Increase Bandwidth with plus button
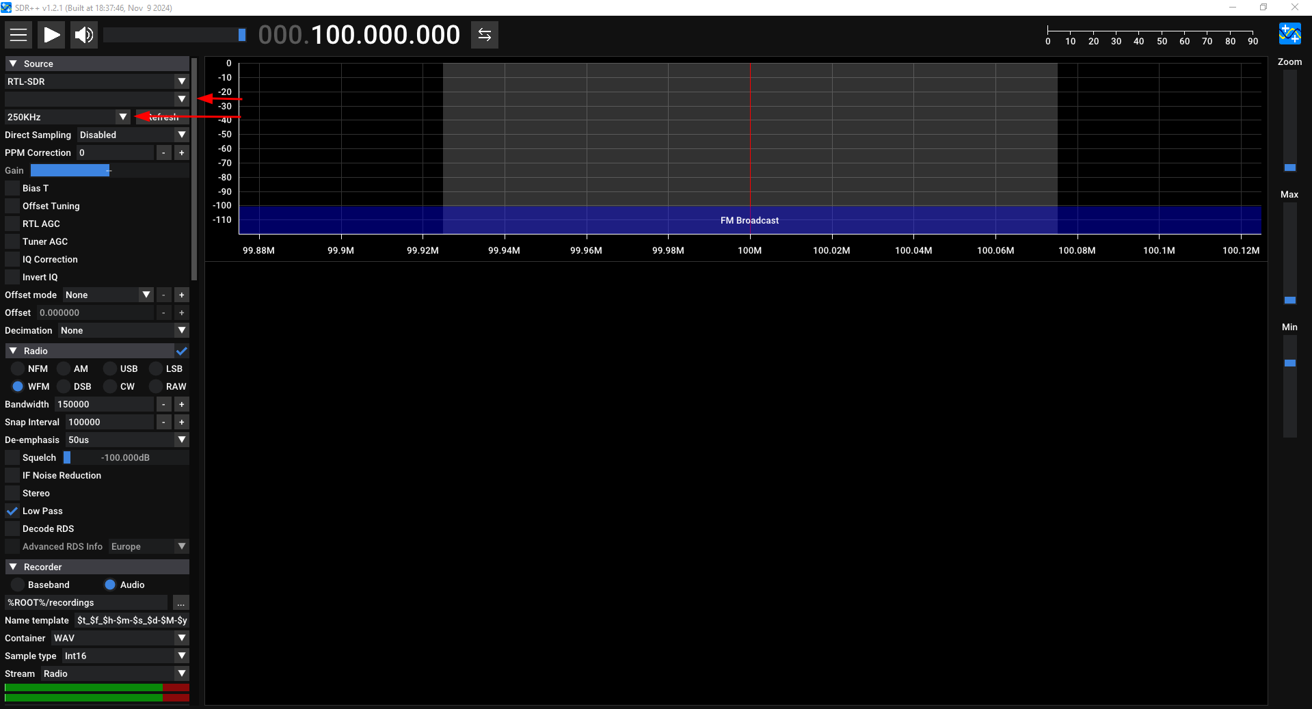The height and width of the screenshot is (709, 1312). tap(181, 404)
